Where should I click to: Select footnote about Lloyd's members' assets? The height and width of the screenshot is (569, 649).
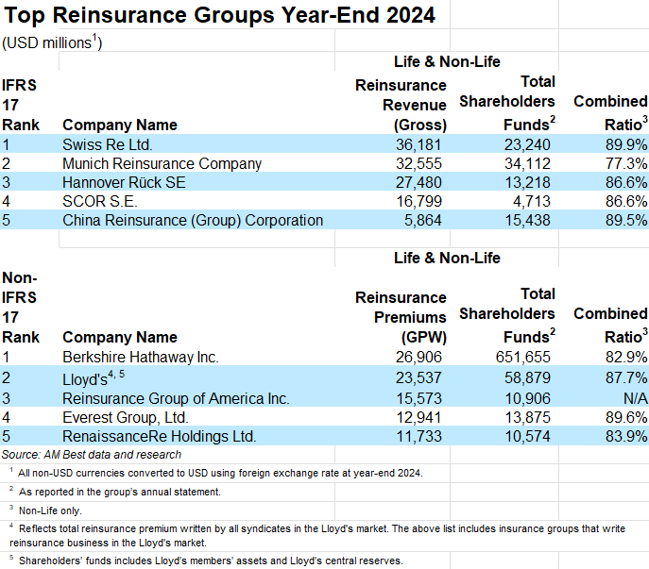[x=206, y=561]
